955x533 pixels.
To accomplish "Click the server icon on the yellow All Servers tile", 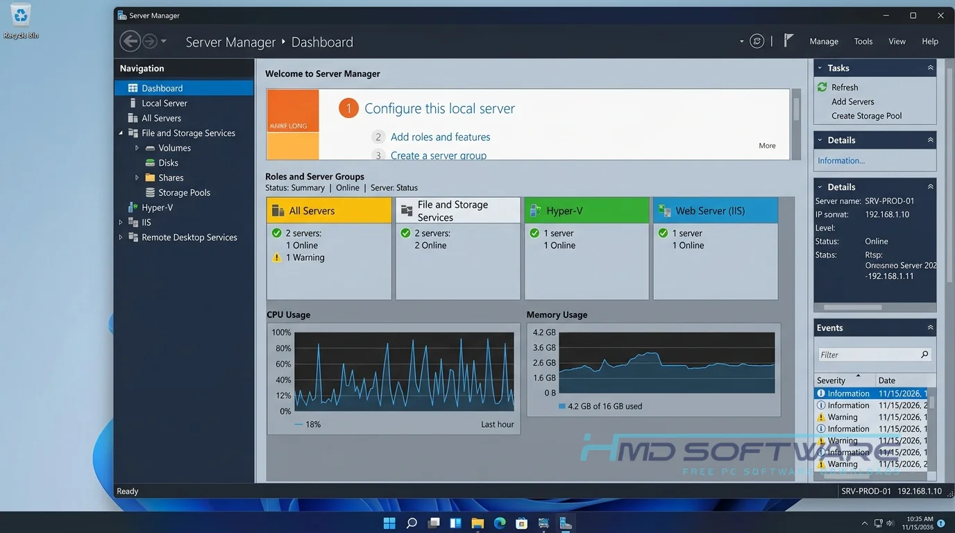I will point(278,210).
